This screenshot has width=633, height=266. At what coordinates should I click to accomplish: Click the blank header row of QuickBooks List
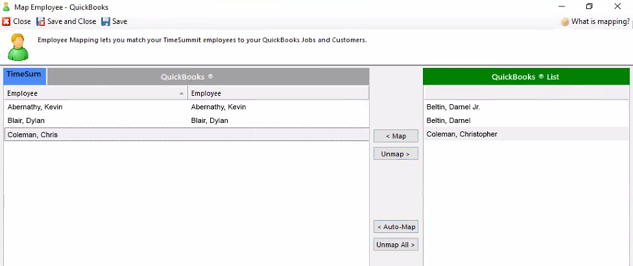pyautogui.click(x=527, y=93)
